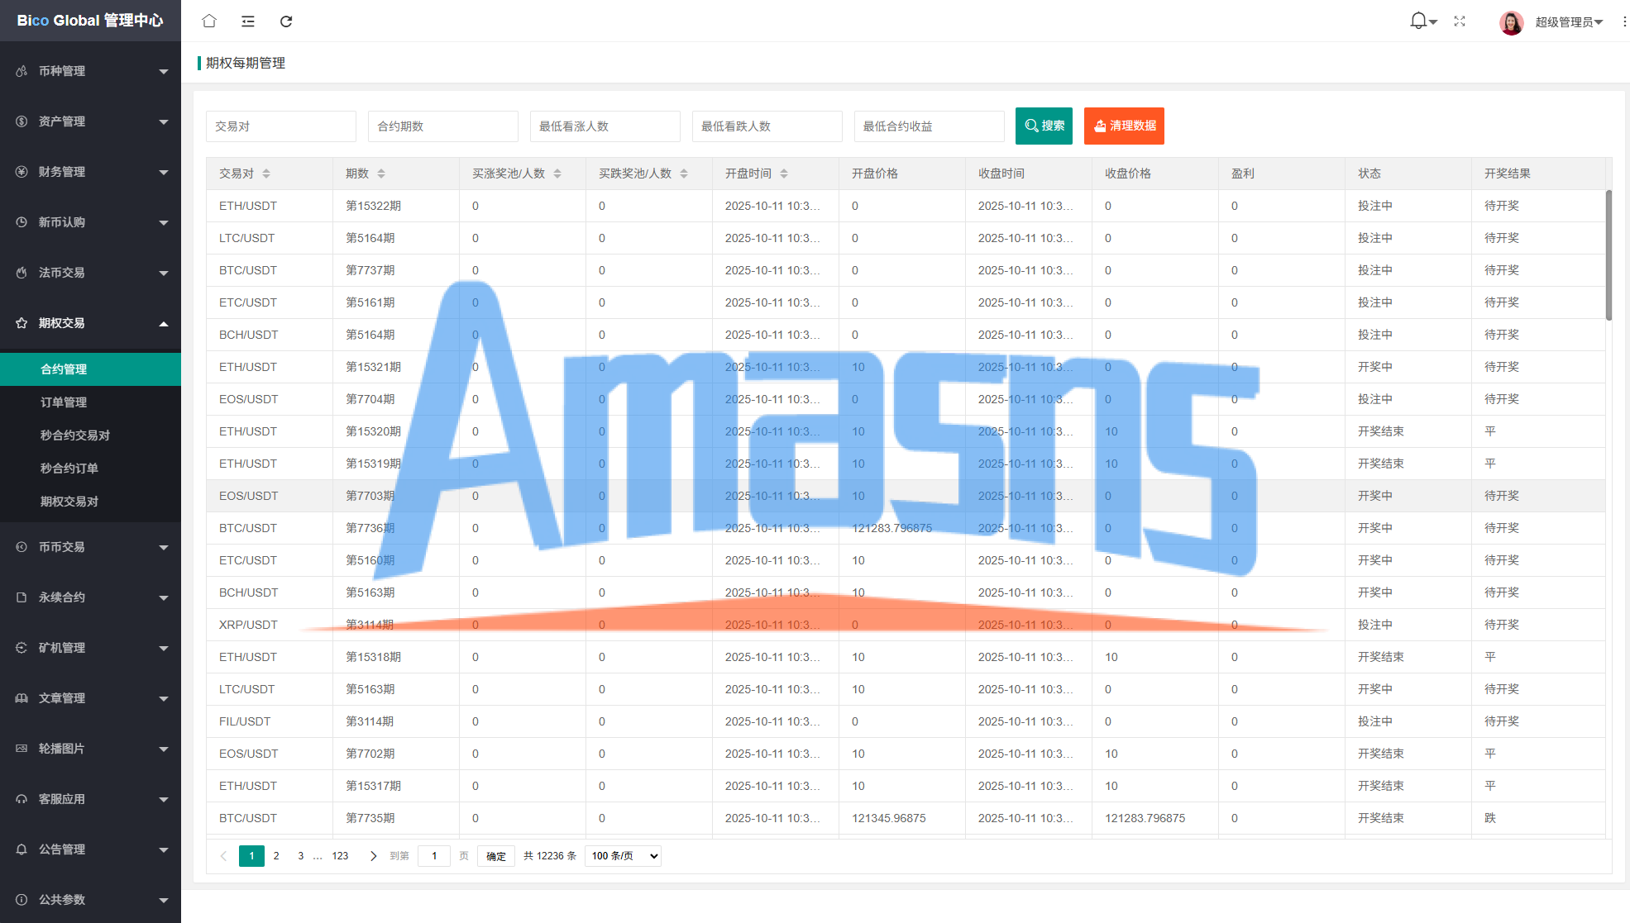This screenshot has width=1630, height=923.
Task: Open the three-dot more options icon
Action: [x=1624, y=21]
